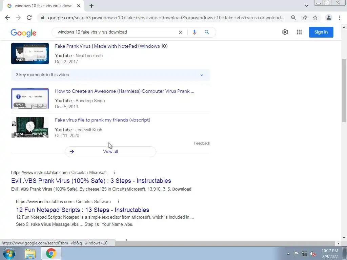Viewport: 347px width, 260px height.
Task: Open the taskbar clock and date
Action: pos(330,254)
